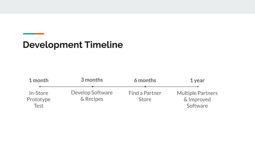Select the "1 year" milestone label
The image size is (255, 143).
click(197, 81)
